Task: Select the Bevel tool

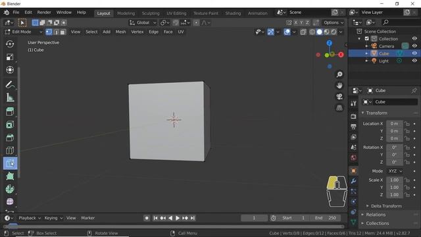Action: pos(10,138)
